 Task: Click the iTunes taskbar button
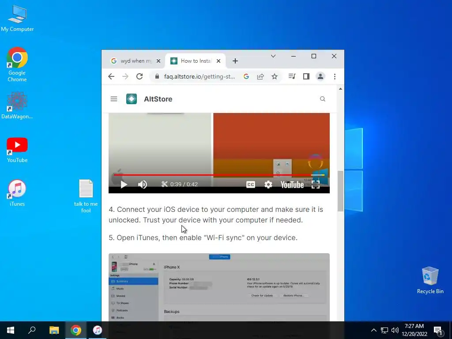tap(98, 330)
